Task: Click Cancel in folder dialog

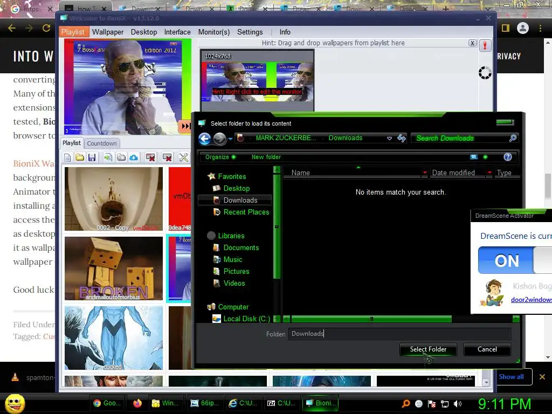Action: click(487, 349)
